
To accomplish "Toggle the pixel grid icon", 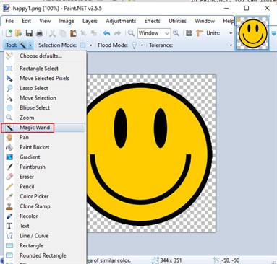I will tap(189, 33).
